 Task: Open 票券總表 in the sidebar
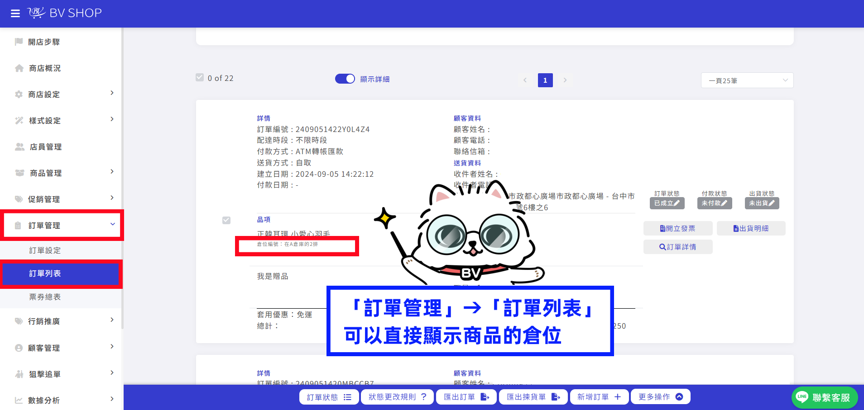coord(45,297)
